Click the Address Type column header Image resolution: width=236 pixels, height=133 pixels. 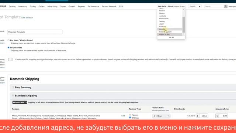(x=135, y=109)
